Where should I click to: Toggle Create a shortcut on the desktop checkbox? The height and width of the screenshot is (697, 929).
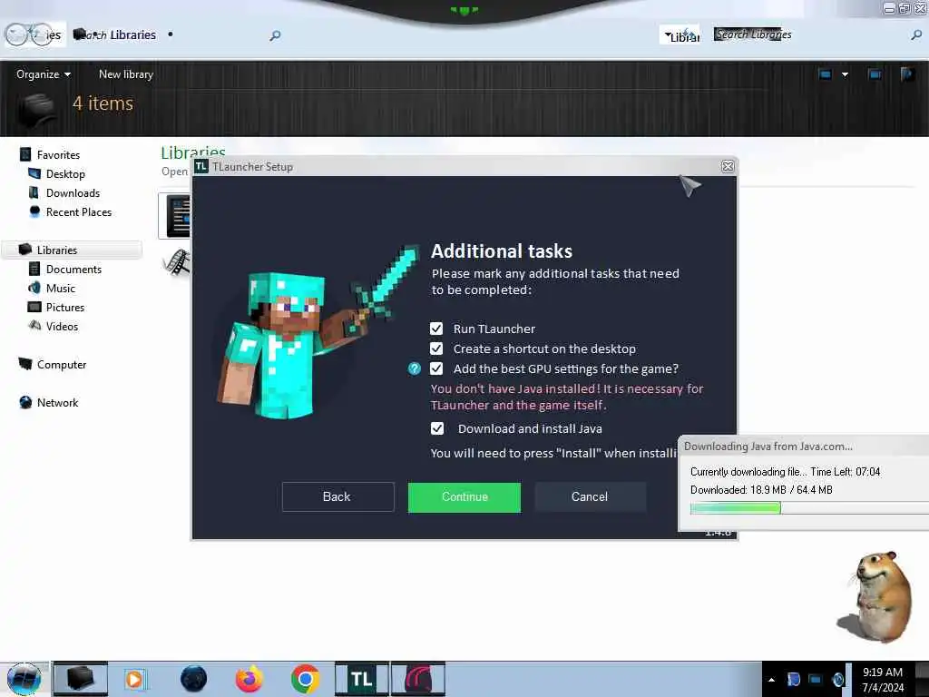[436, 348]
